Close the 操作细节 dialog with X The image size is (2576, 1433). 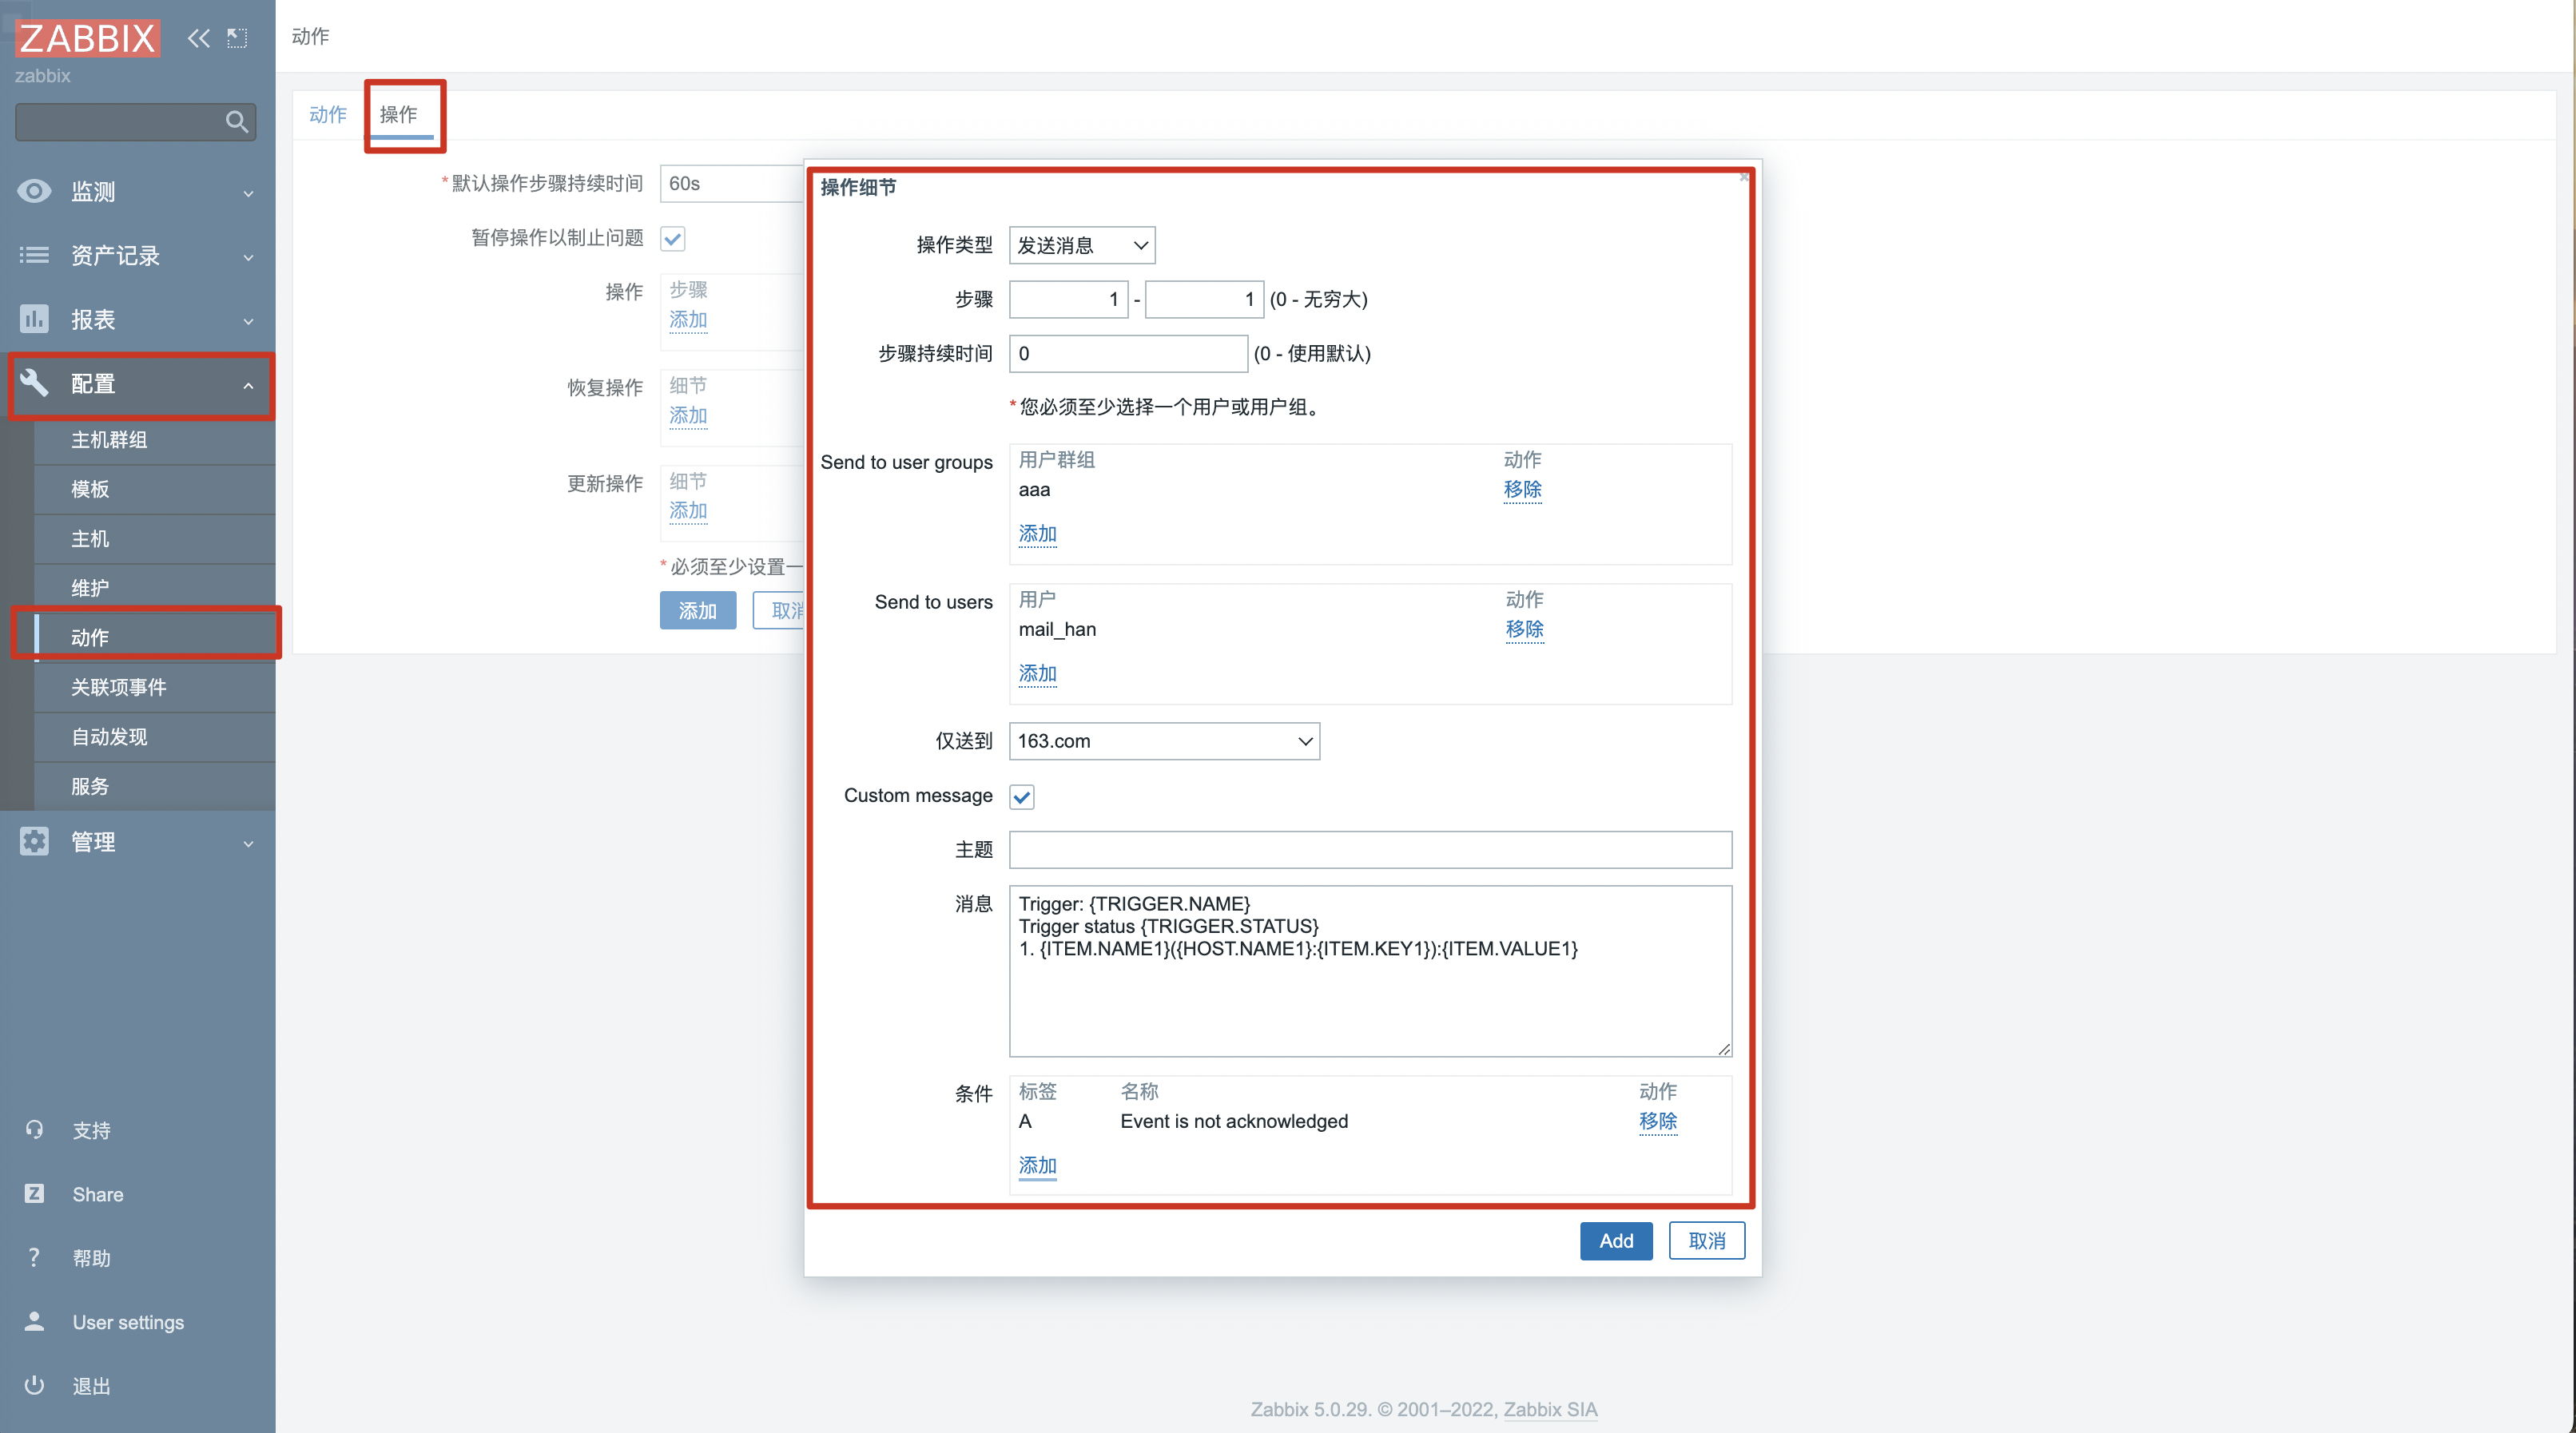1743,177
